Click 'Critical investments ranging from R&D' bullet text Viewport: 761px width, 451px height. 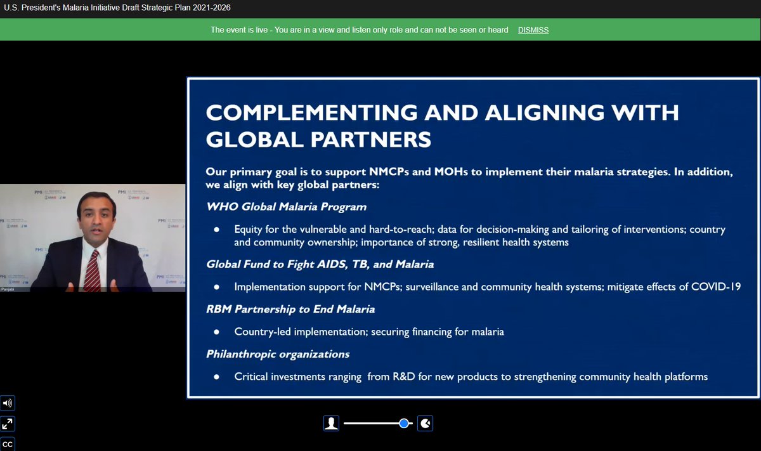471,377
